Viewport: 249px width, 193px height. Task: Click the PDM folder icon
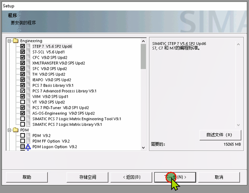click(x=16, y=130)
